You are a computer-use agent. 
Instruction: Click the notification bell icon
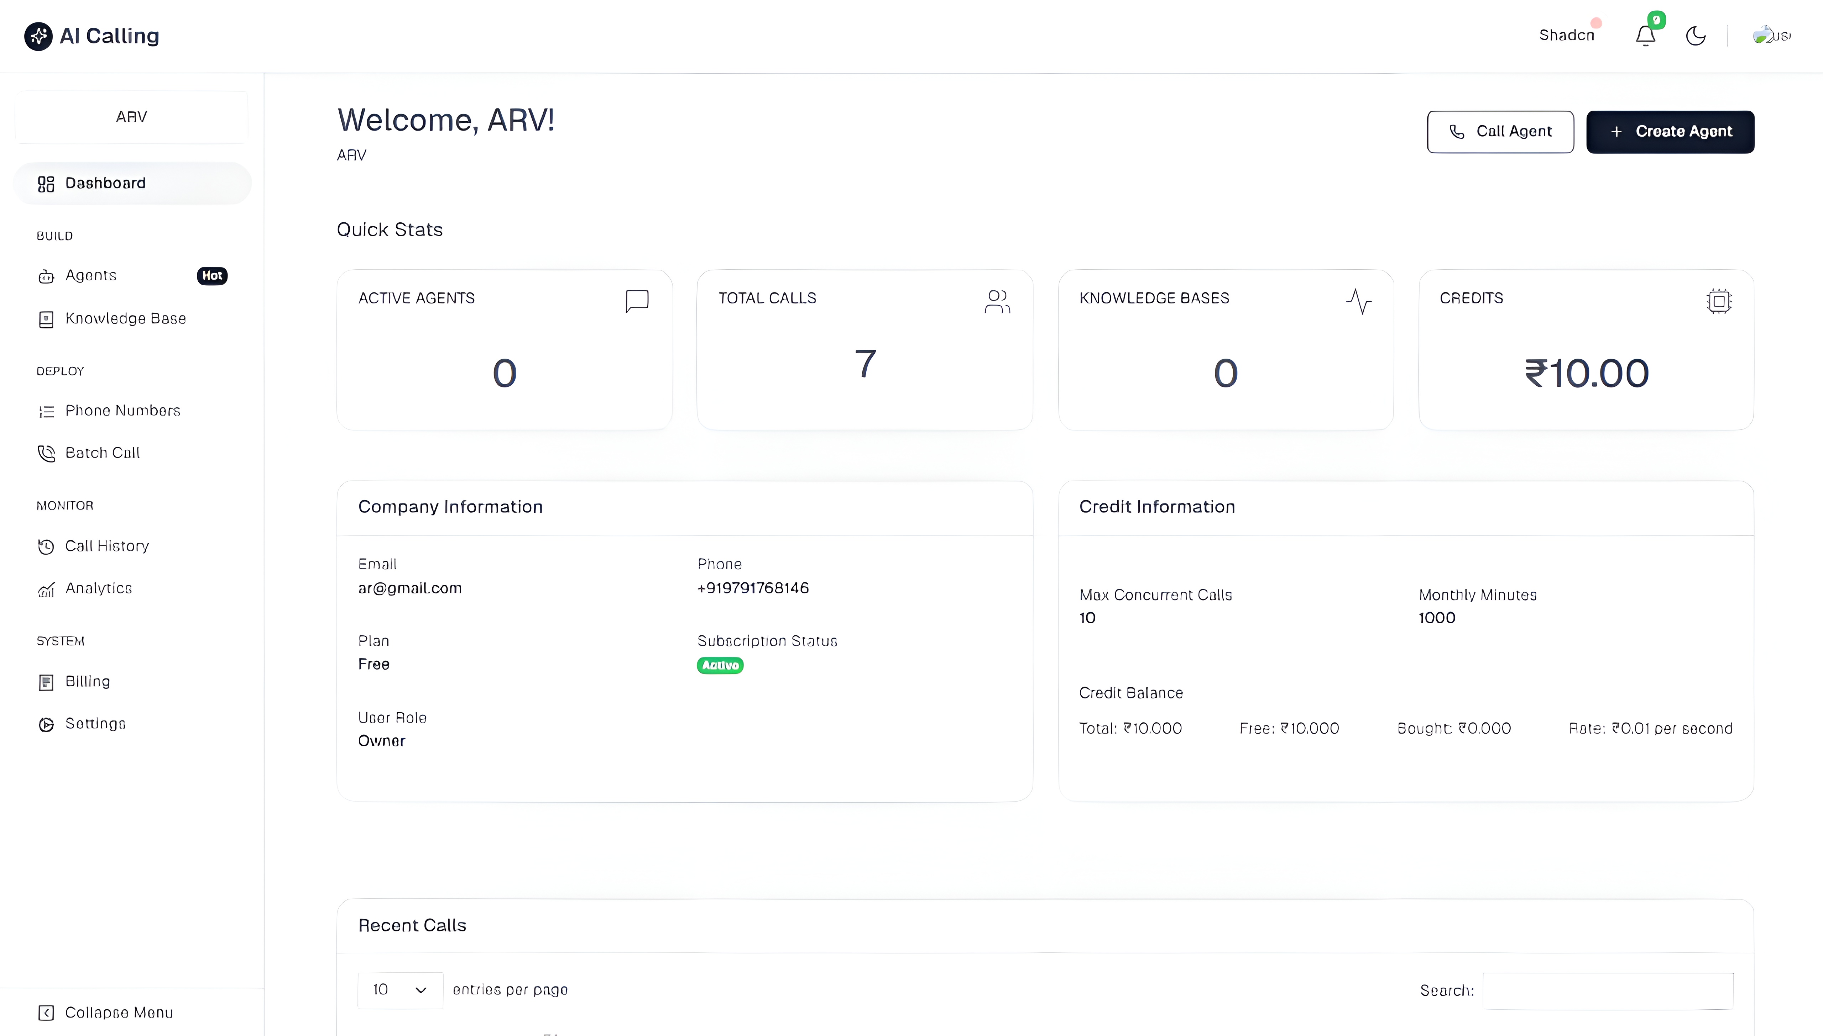click(x=1645, y=36)
